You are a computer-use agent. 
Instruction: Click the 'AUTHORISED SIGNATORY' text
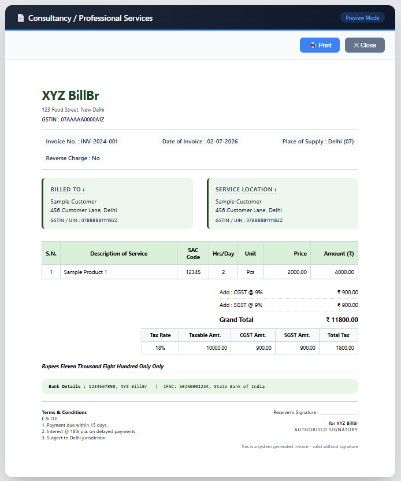point(326,430)
